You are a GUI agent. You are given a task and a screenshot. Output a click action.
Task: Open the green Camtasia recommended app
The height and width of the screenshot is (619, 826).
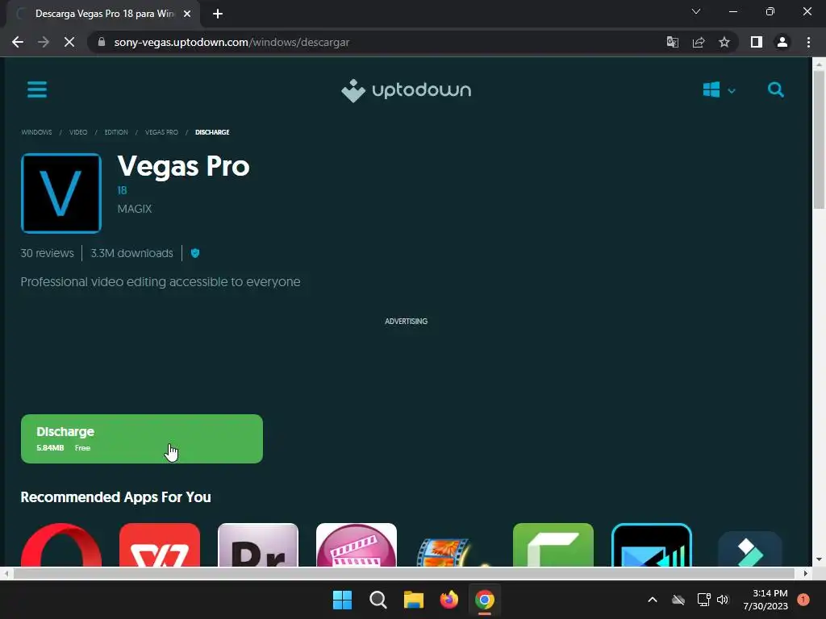(x=553, y=546)
